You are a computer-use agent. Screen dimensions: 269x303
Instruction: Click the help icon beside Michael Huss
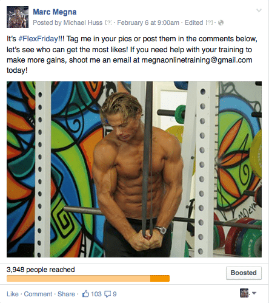[108, 22]
